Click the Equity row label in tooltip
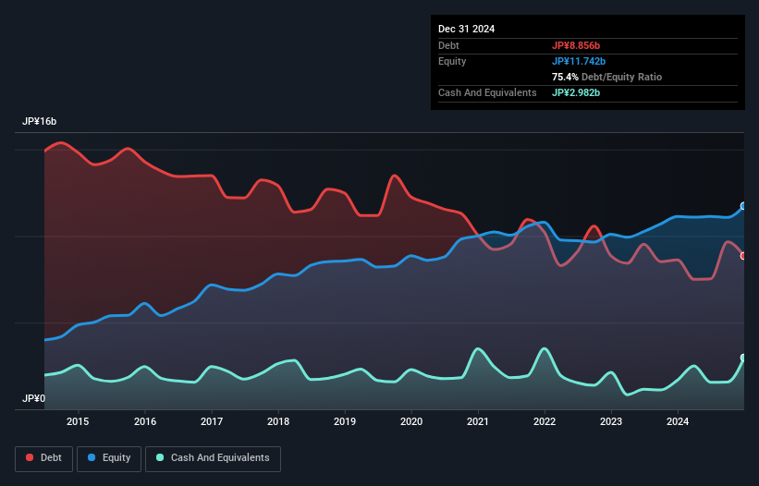 (x=452, y=61)
